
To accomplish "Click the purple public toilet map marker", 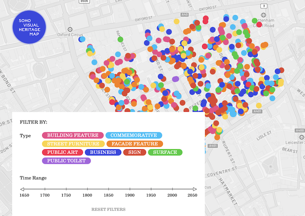I will 175,79.
